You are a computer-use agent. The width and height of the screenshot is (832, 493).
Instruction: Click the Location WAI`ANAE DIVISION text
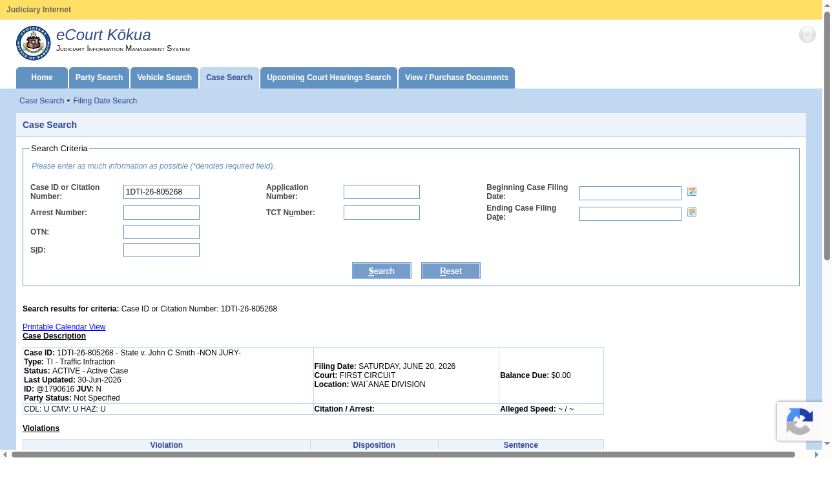click(x=370, y=384)
